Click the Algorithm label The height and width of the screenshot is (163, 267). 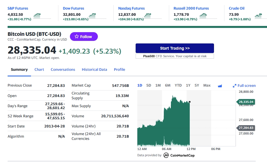click(x=16, y=136)
